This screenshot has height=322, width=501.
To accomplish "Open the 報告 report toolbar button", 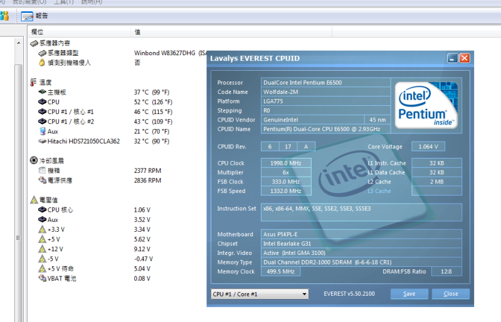I will 34,16.
